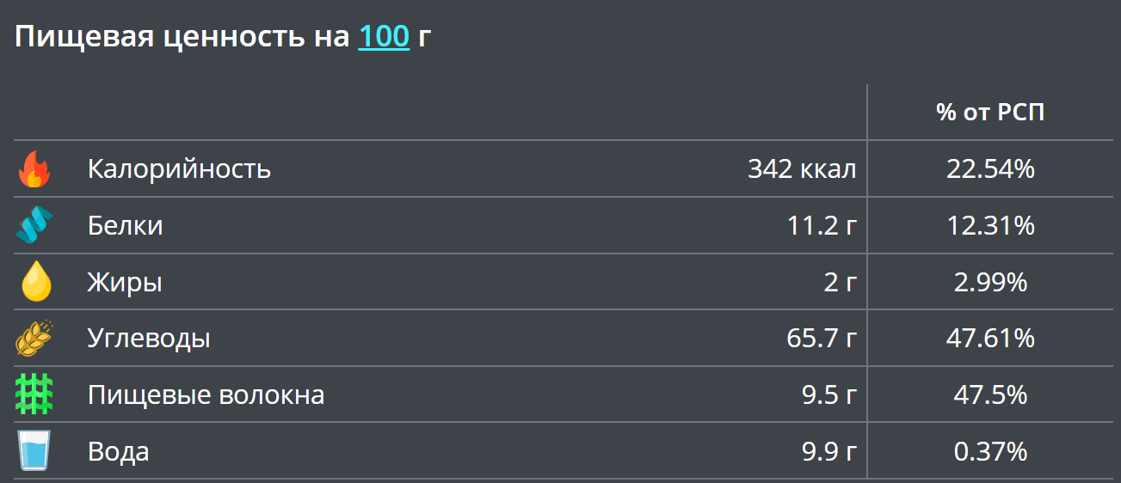Click the flame icon next to Калорийность
1121x483 pixels.
(34, 169)
